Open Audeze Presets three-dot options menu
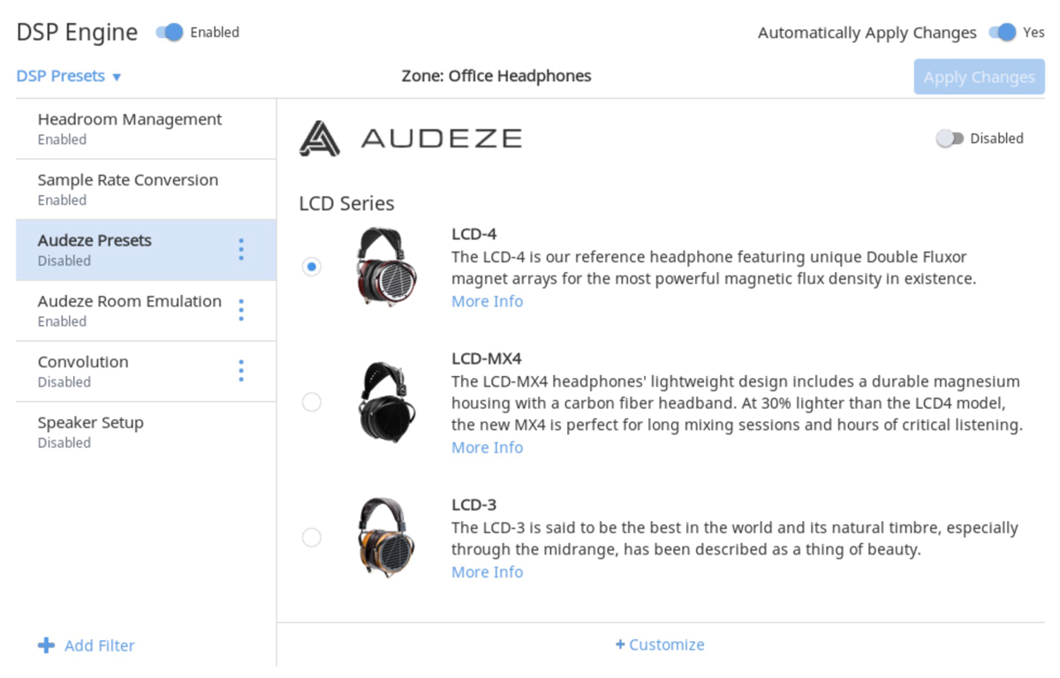The height and width of the screenshot is (678, 1060). pyautogui.click(x=241, y=250)
